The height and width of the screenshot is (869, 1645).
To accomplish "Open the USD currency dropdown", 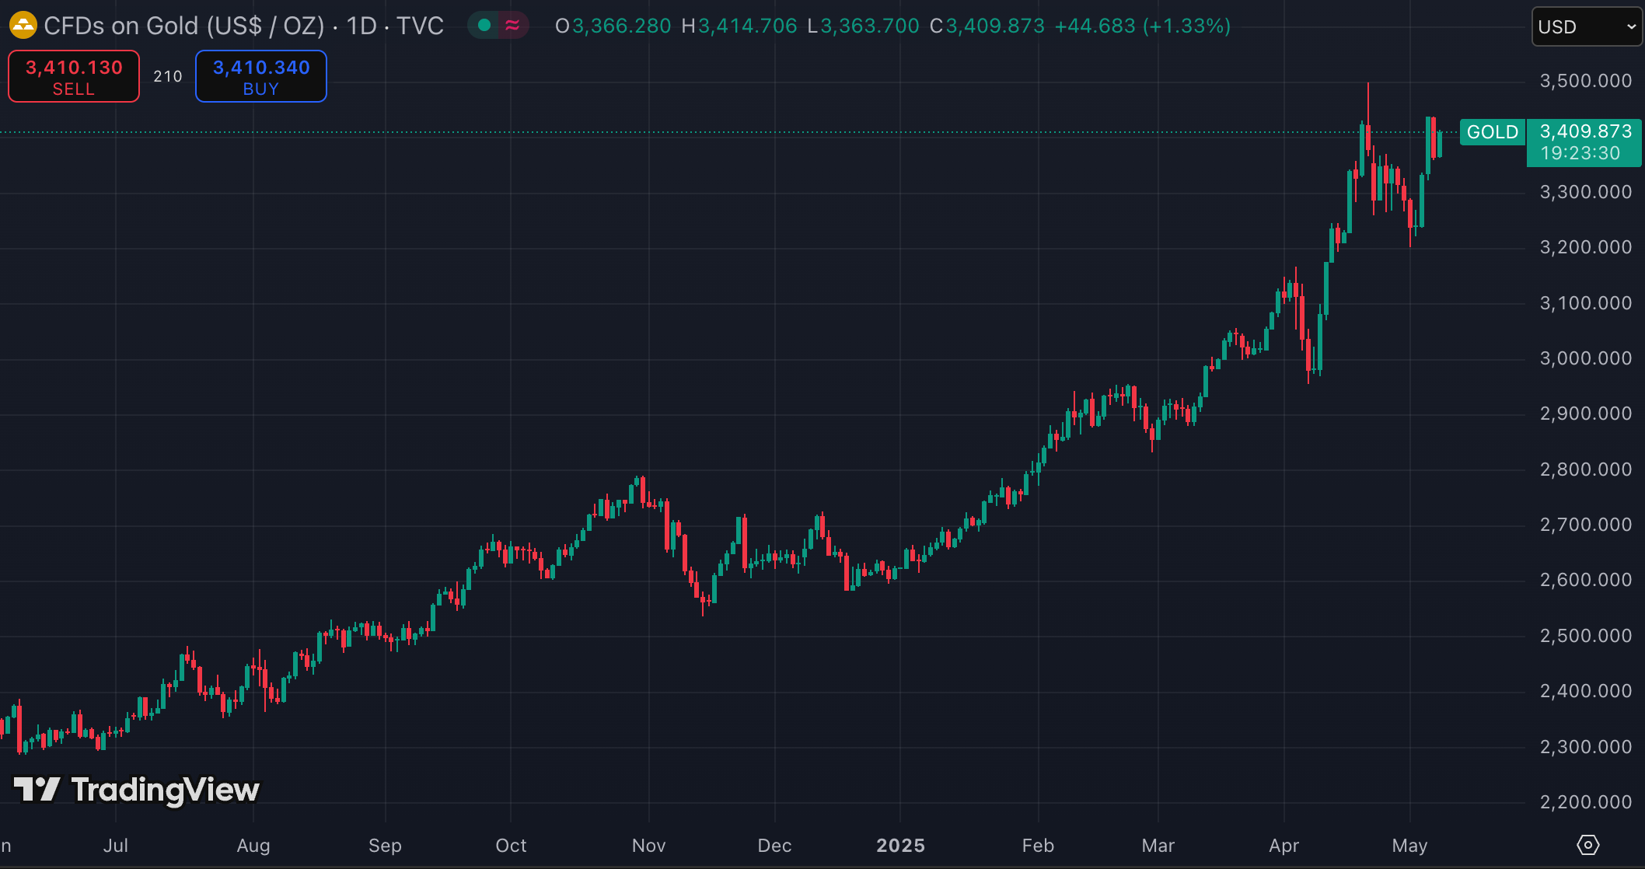I will (1587, 26).
